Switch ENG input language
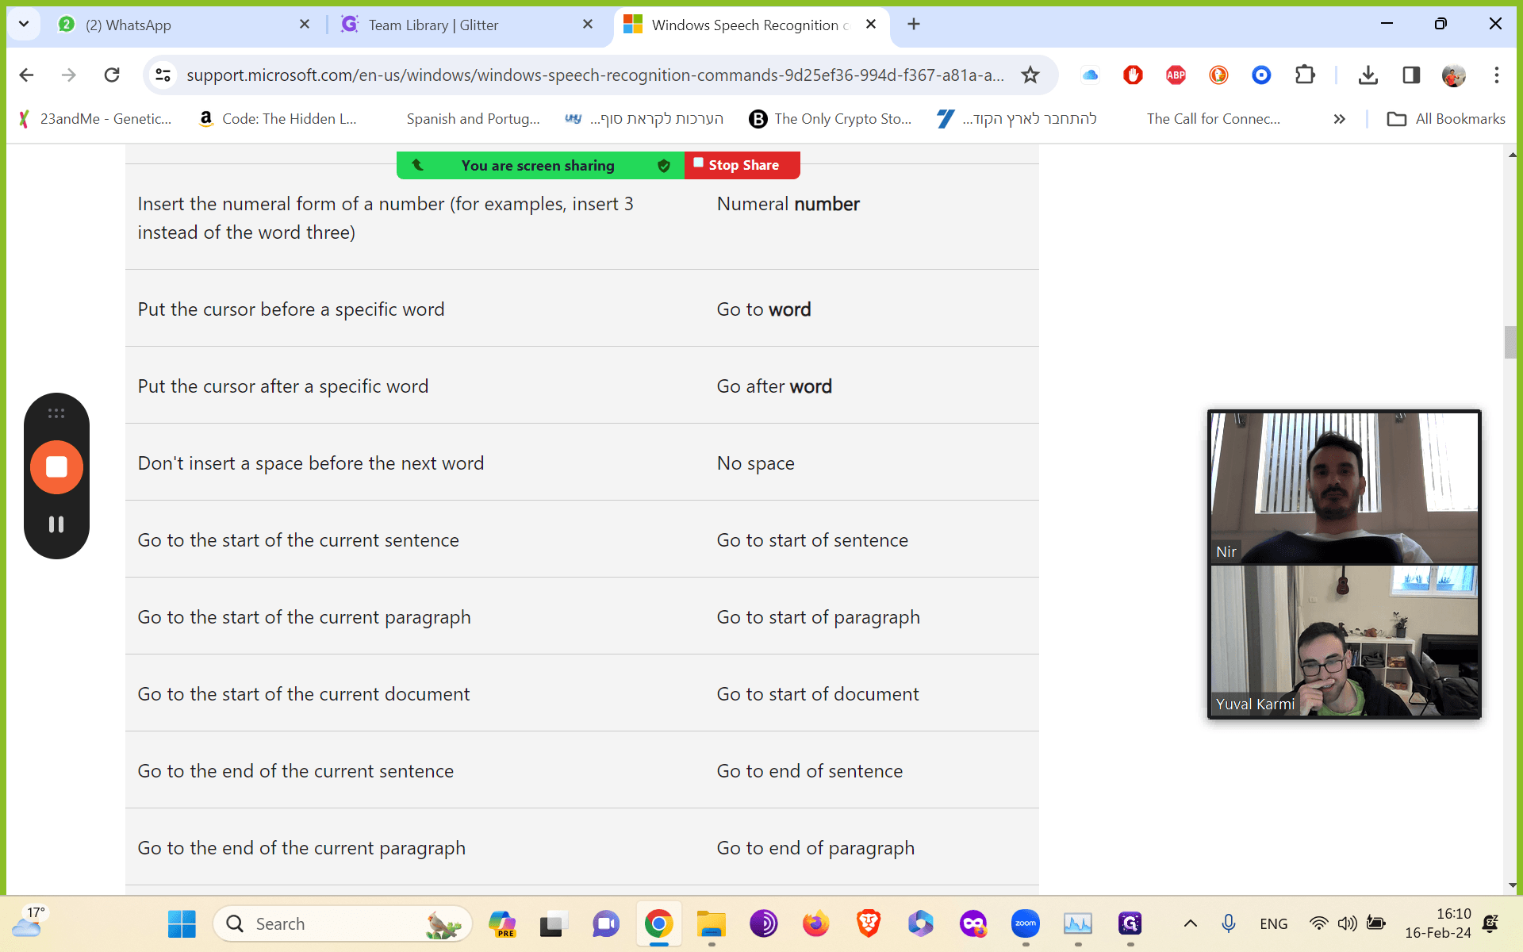1523x952 pixels. click(x=1273, y=924)
